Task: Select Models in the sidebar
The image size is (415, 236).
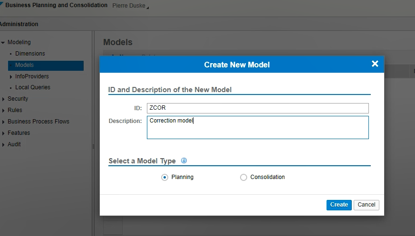Action: [46, 65]
